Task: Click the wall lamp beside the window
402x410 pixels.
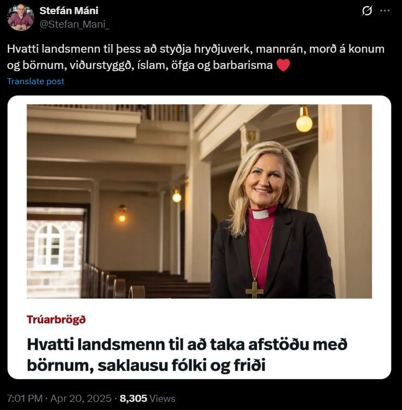Action: 122,213
